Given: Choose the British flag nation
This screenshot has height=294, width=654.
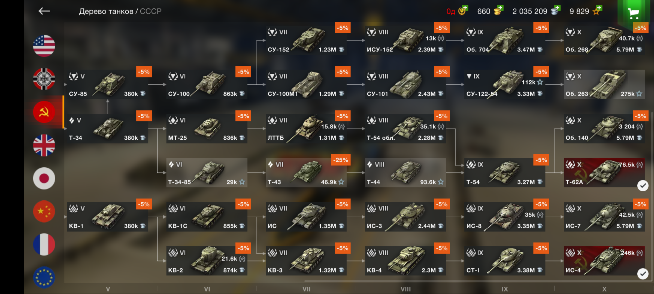Looking at the screenshot, I should pyautogui.click(x=44, y=145).
